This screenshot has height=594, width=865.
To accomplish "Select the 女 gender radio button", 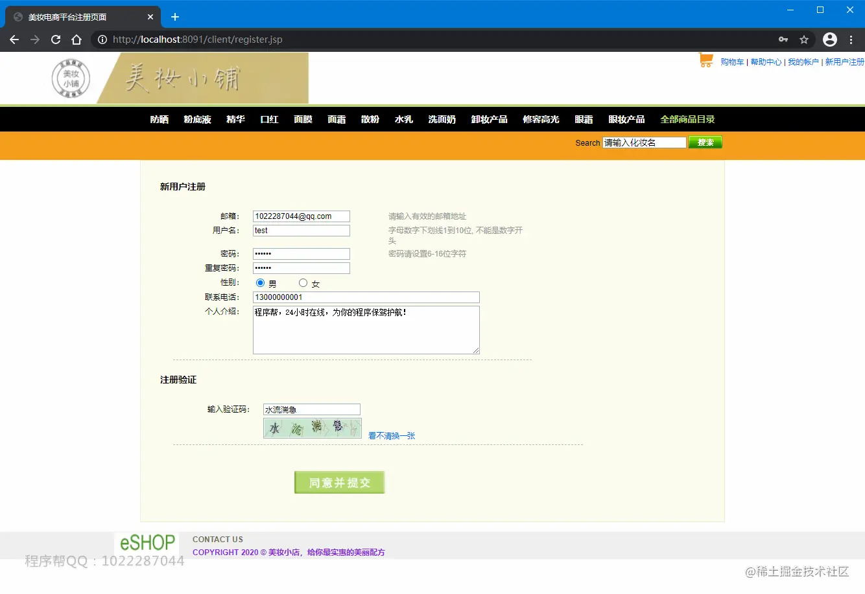I will pyautogui.click(x=303, y=283).
